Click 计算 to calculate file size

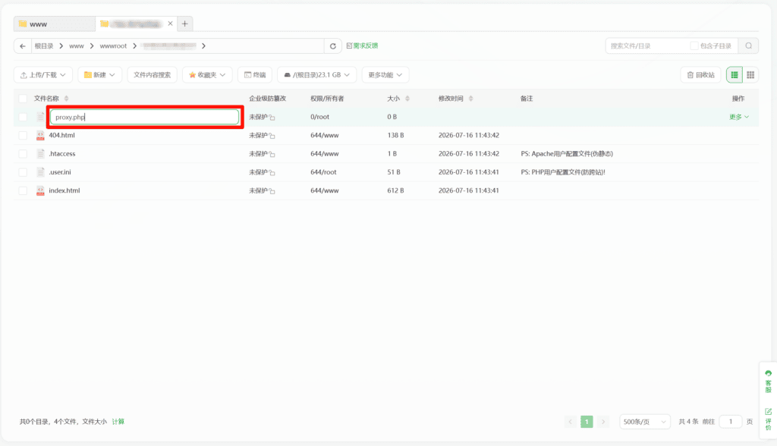point(118,422)
